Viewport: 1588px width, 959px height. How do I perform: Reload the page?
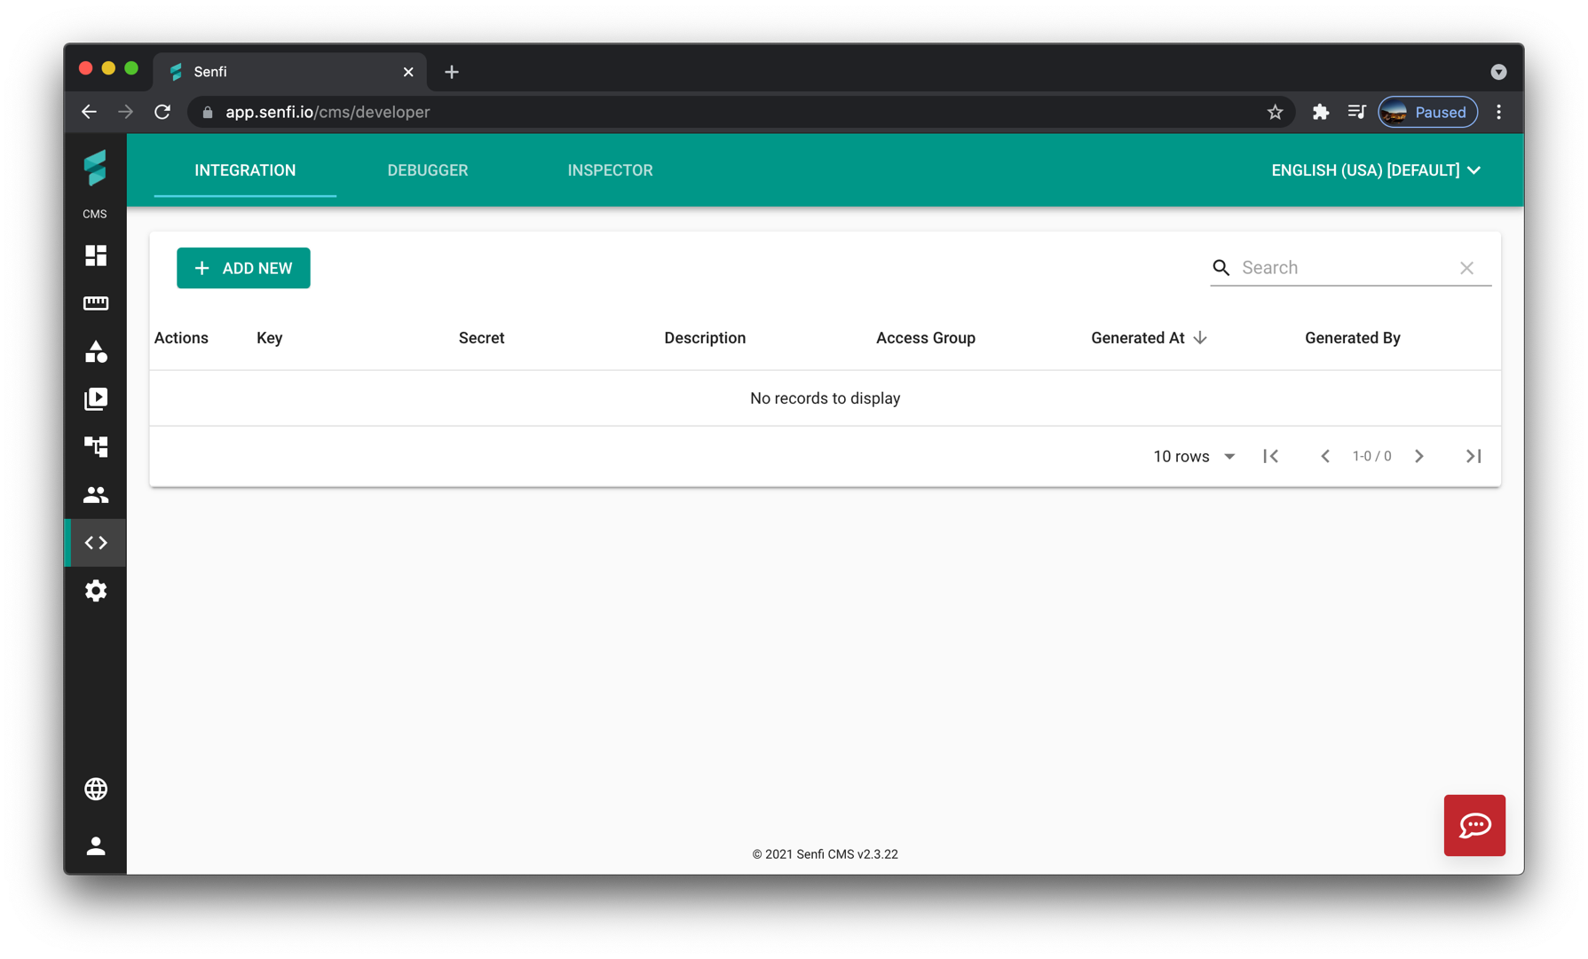162,112
